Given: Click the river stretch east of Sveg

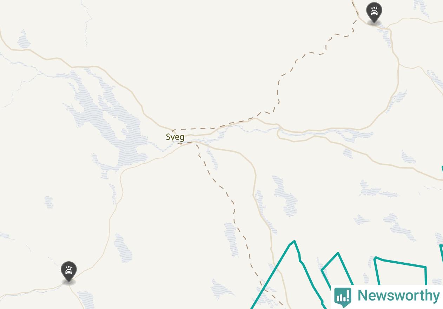Looking at the screenshot, I should pos(253,130).
